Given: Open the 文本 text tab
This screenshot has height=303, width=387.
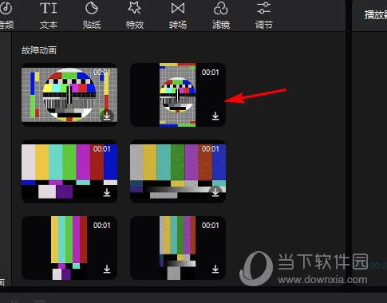Looking at the screenshot, I should 49,15.
